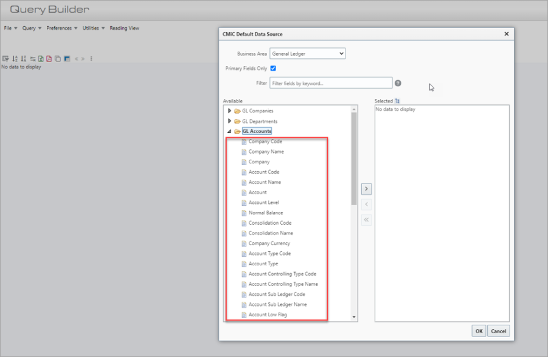Image resolution: width=548 pixels, height=357 pixels.
Task: Select the Account Low Flag field
Action: point(268,314)
